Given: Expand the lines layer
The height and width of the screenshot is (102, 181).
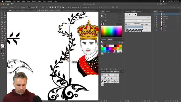Looking at the screenshot, I should 159,24.
